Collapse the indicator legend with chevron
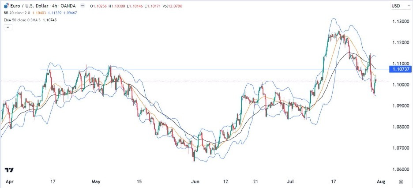Viewport: 413px width, 188px height. [7, 27]
